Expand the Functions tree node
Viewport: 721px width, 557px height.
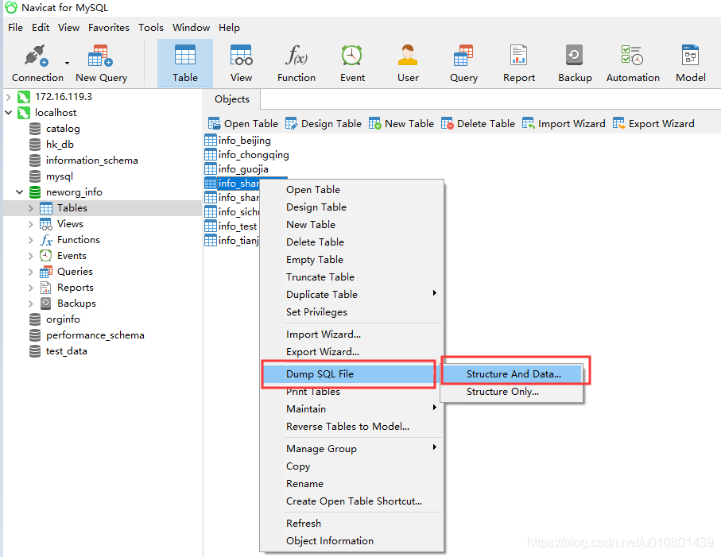(x=30, y=240)
